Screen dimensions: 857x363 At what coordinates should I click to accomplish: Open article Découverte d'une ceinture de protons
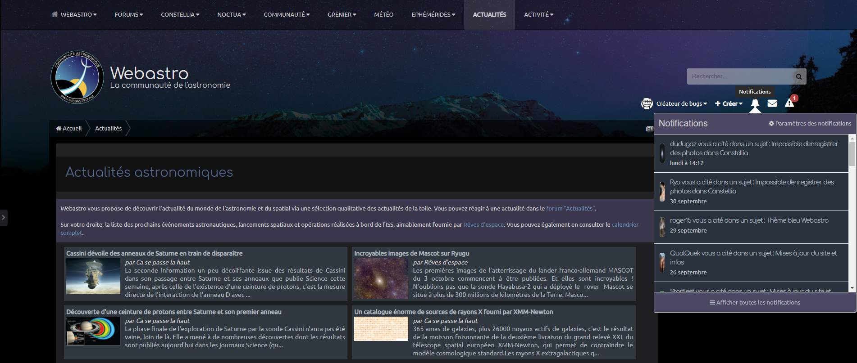click(x=174, y=312)
